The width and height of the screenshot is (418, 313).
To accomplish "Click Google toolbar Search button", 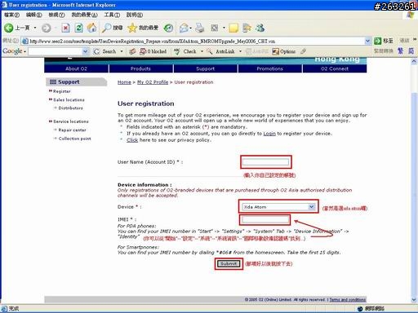I will [x=105, y=51].
